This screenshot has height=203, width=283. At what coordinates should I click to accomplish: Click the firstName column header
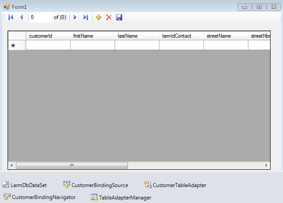[92, 35]
